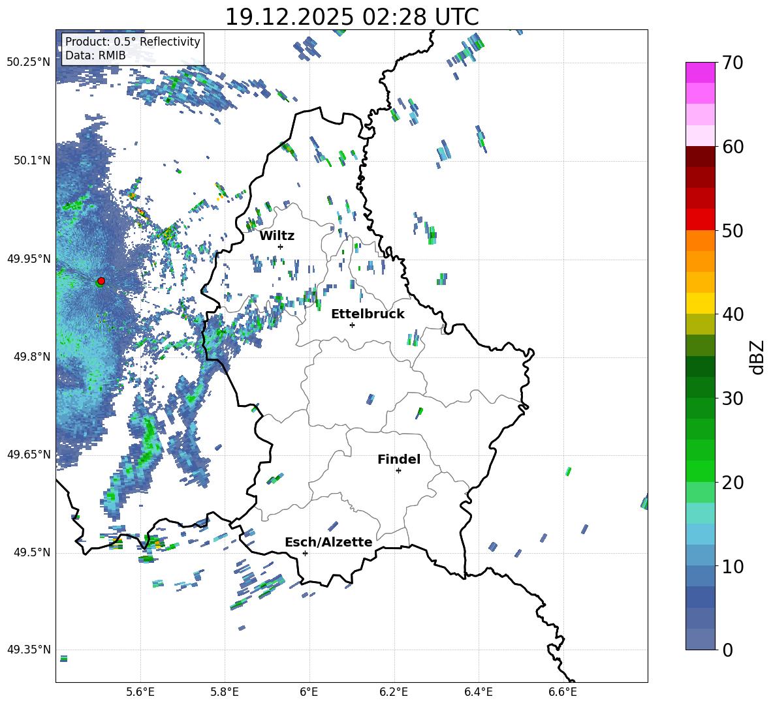Click the 6.6°E longitude label
Viewport: 773px width, 705px height.
click(x=563, y=692)
